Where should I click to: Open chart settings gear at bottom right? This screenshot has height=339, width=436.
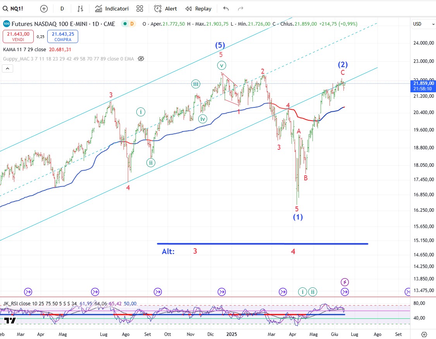pyautogui.click(x=424, y=334)
